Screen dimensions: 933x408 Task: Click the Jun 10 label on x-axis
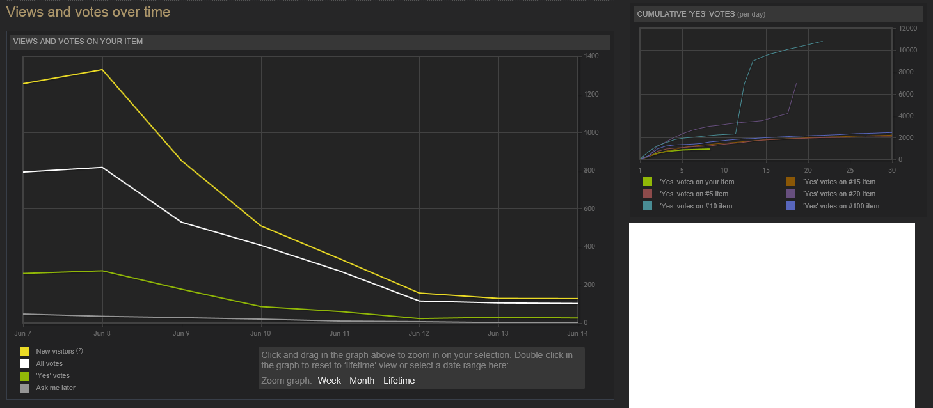click(260, 333)
